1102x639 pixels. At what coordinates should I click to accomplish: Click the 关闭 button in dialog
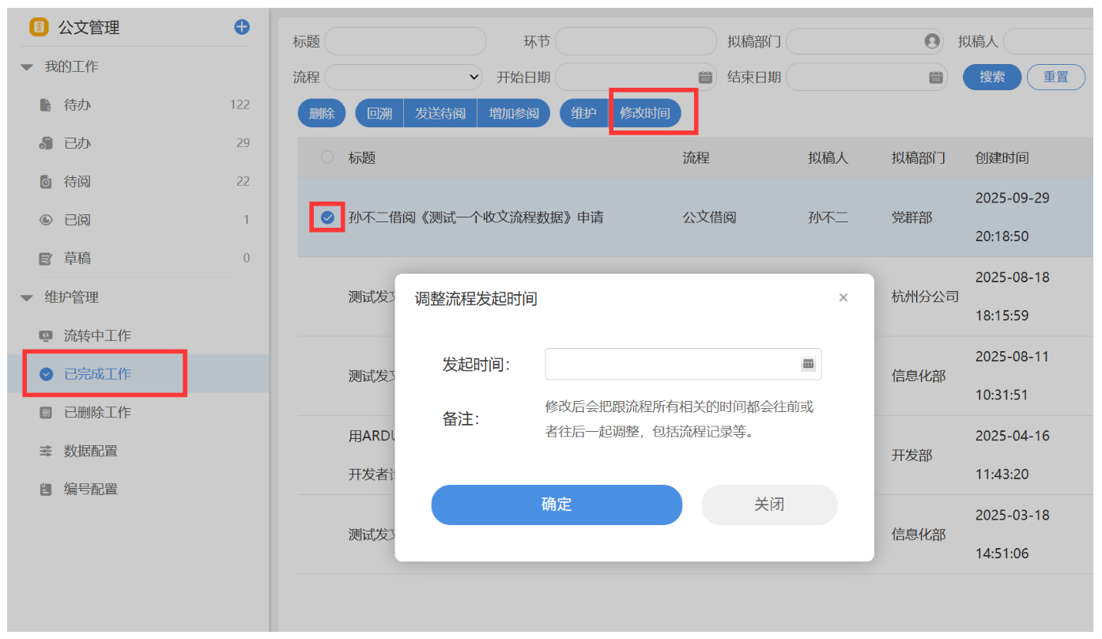pos(768,505)
